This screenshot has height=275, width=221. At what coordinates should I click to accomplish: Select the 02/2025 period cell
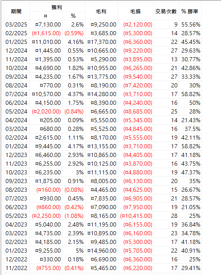17,33
